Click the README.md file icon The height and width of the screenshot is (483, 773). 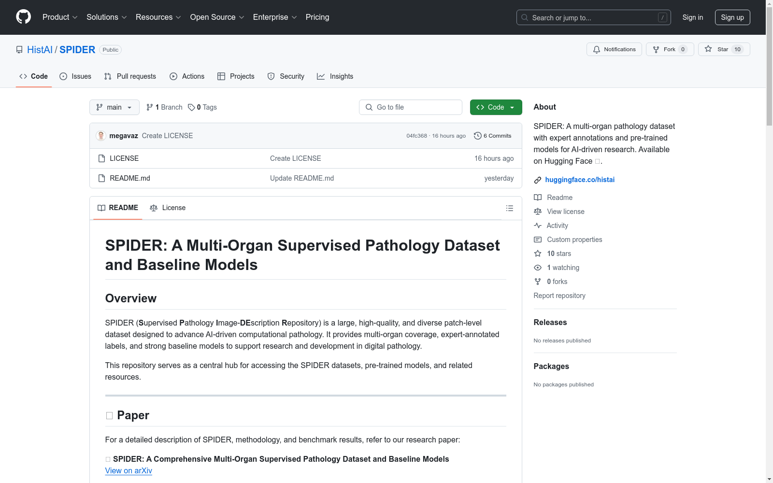click(101, 178)
